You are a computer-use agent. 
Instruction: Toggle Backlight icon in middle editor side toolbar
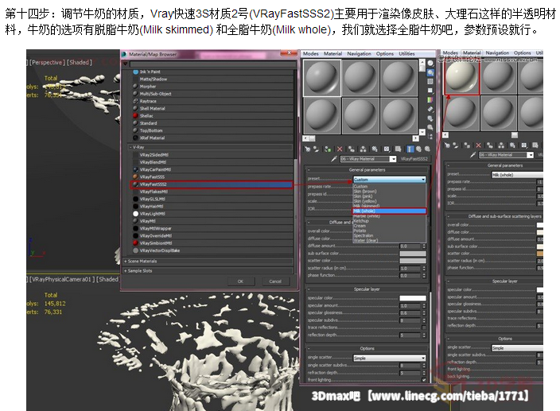coord(430,72)
